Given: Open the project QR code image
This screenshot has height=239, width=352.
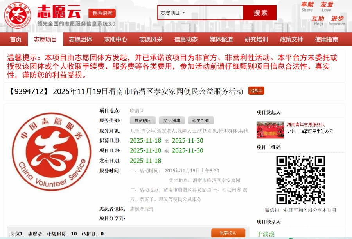Looking at the screenshot, I should [x=300, y=180].
